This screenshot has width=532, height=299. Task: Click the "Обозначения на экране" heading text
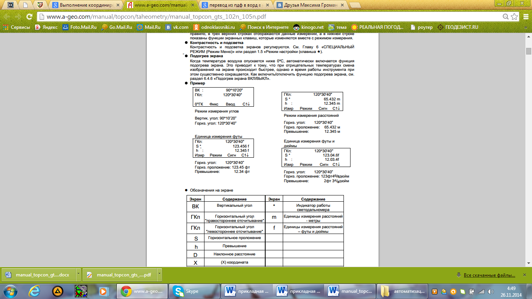tap(211, 190)
